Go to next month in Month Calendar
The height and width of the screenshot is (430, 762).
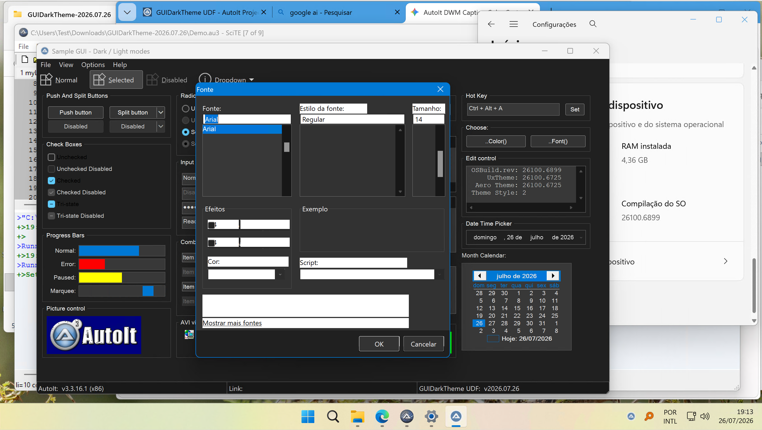553,276
